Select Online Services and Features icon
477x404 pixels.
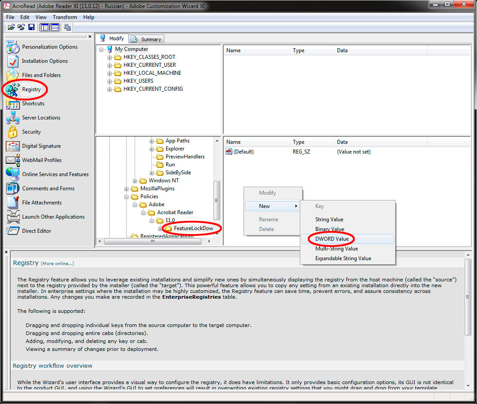coord(13,174)
